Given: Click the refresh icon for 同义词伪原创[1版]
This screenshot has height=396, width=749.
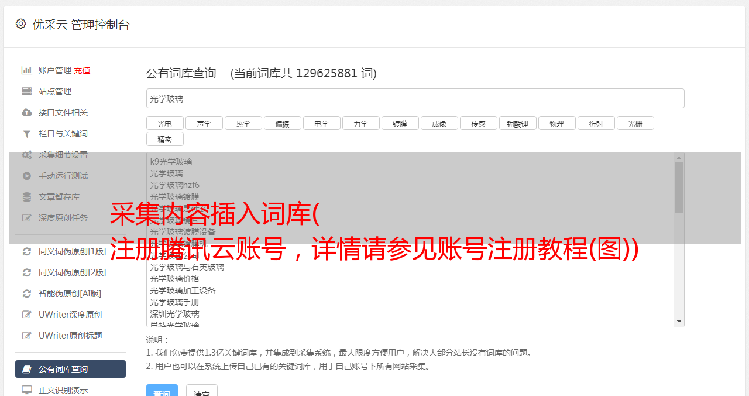Looking at the screenshot, I should 27,251.
